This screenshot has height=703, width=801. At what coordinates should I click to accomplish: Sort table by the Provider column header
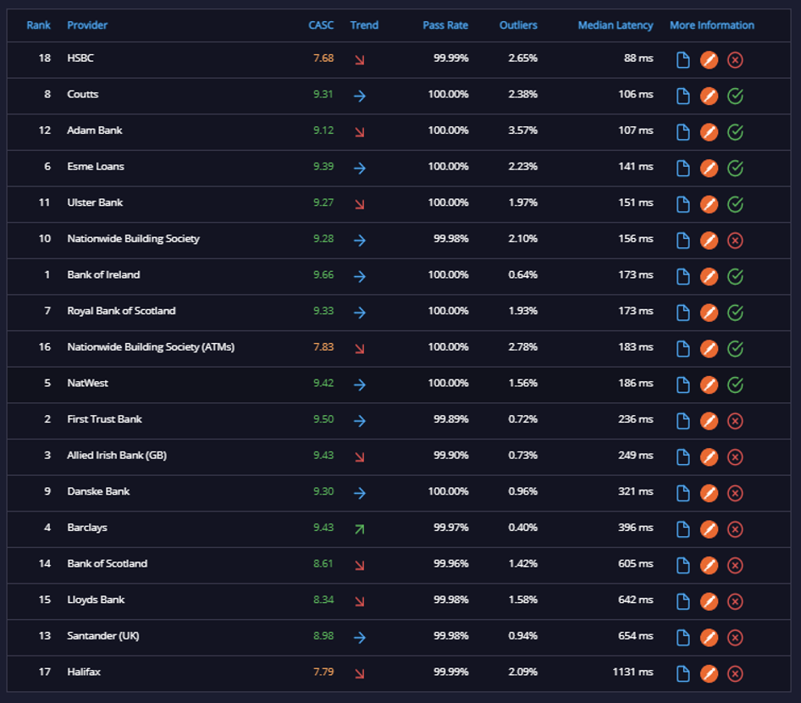[x=87, y=25]
